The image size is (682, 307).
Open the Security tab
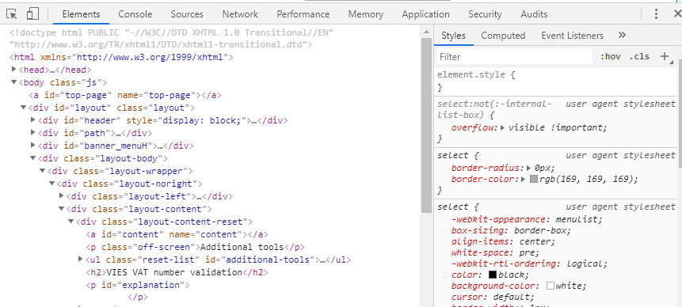(x=485, y=14)
